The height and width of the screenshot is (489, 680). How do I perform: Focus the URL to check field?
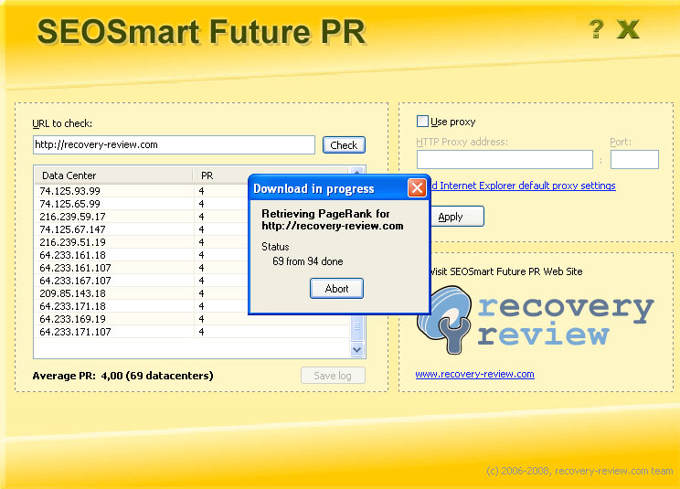pyautogui.click(x=174, y=144)
